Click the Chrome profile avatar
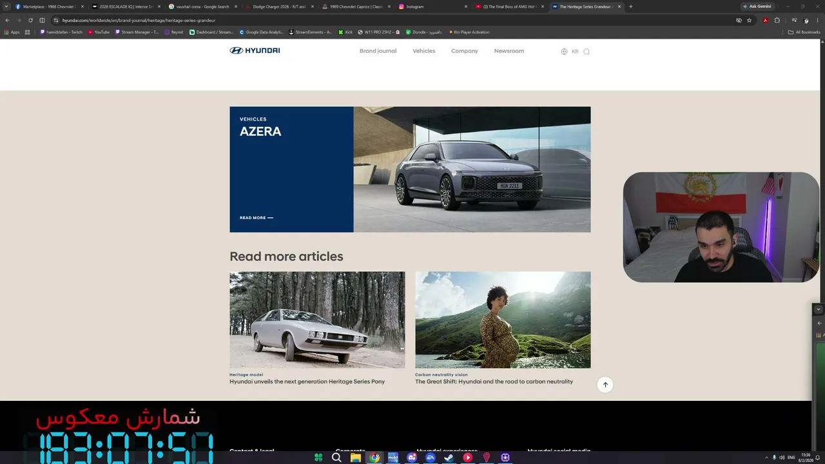The image size is (825, 464). [x=806, y=20]
